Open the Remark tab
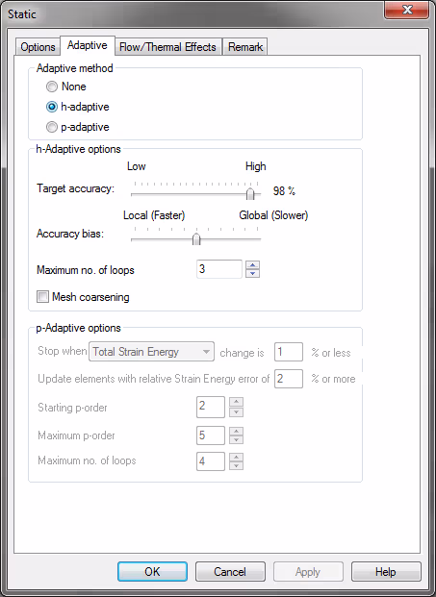 245,47
